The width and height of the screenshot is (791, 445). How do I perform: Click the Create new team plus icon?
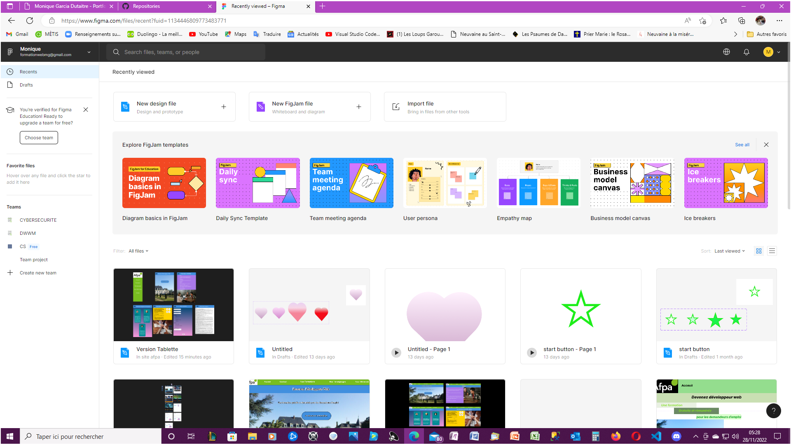(10, 273)
